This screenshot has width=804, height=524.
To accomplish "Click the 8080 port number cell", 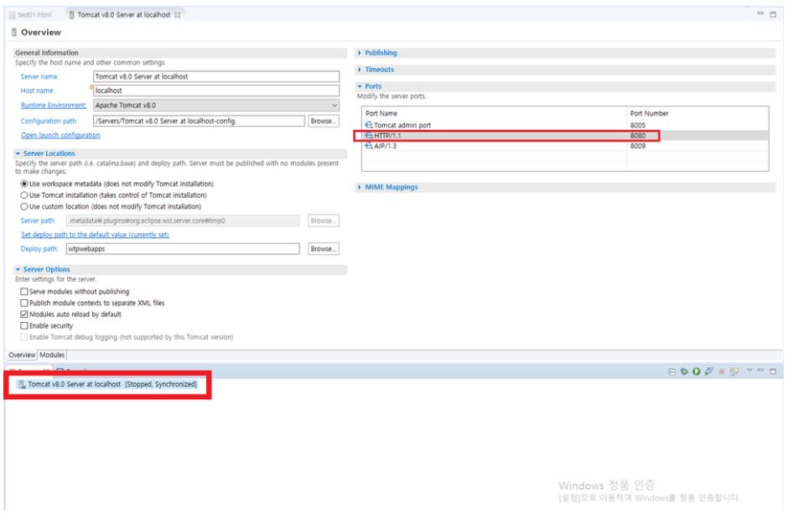I will coord(638,136).
